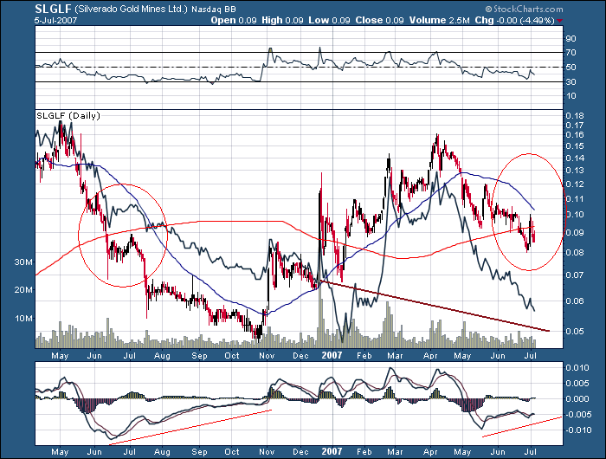Click the 0.12 price axis label
Image resolution: width=606 pixels, height=459 pixels.
point(575,184)
